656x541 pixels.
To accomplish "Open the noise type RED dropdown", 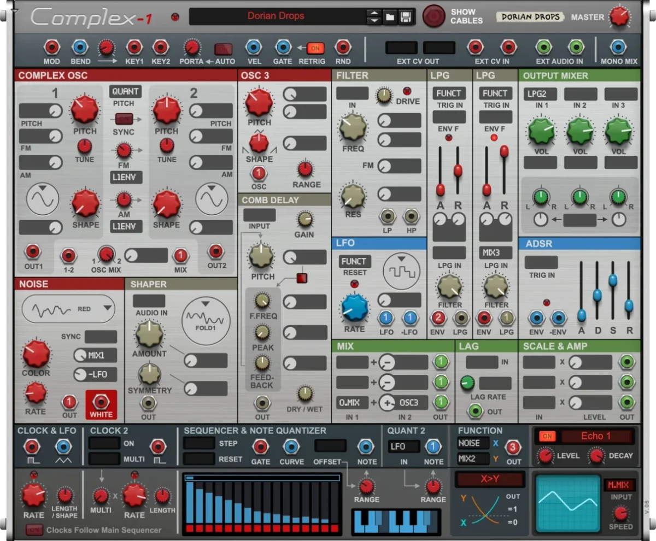I will point(68,309).
